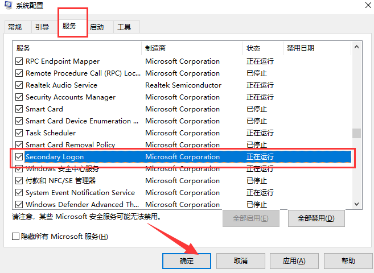Open the 启动 tab

[x=97, y=27]
